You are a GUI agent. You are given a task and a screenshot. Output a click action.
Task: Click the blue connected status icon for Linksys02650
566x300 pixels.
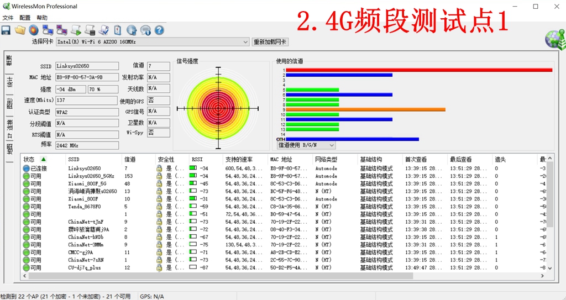click(x=26, y=168)
